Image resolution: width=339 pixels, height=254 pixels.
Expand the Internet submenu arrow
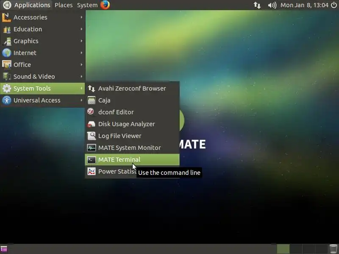81,53
